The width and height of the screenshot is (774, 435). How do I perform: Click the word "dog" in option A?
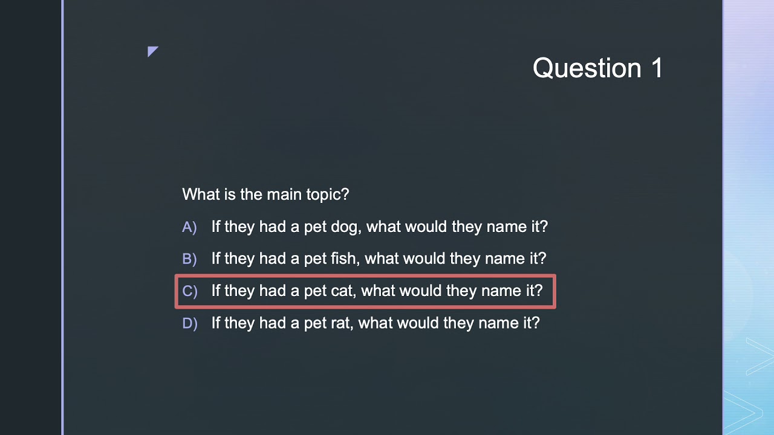[x=345, y=227]
